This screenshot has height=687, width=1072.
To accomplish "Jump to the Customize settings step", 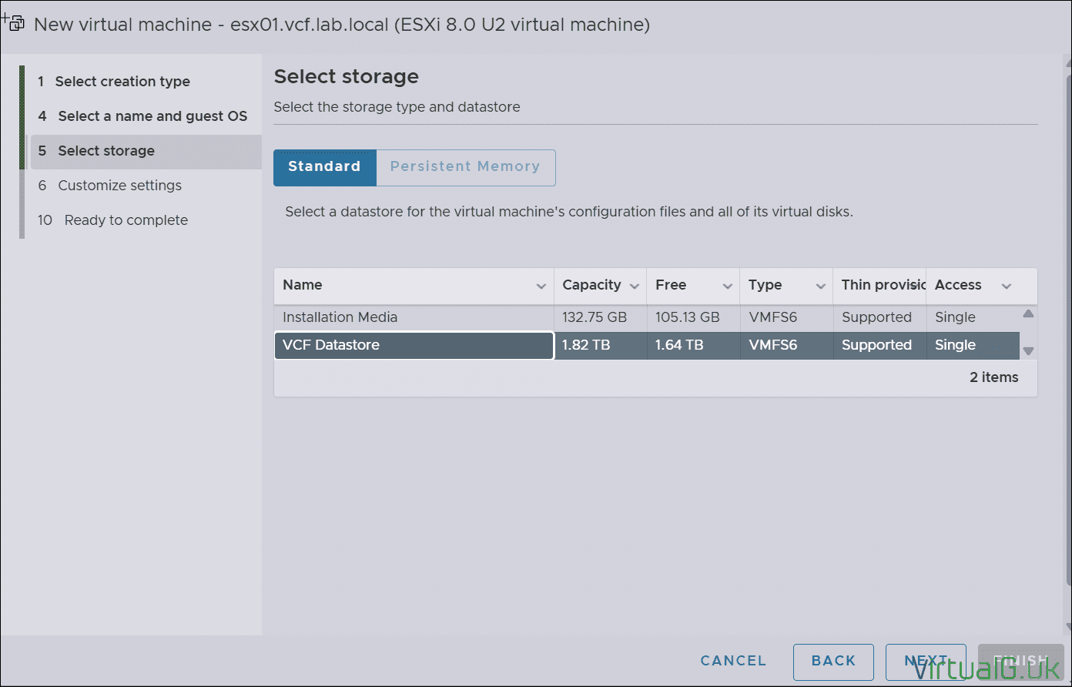I will coord(119,185).
